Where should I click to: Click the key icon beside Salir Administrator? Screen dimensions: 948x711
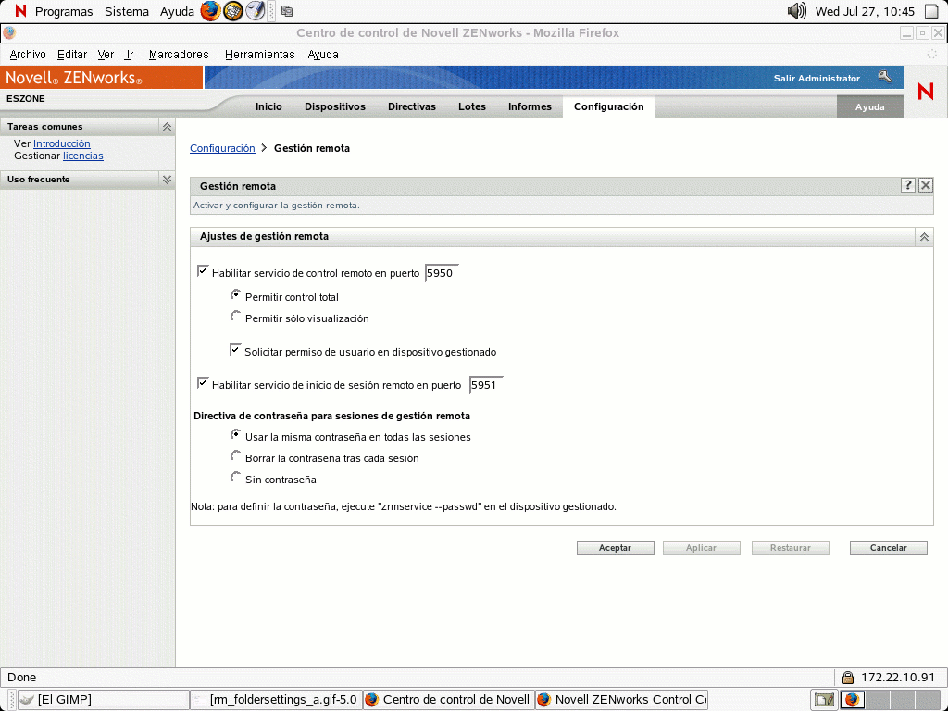(x=885, y=78)
